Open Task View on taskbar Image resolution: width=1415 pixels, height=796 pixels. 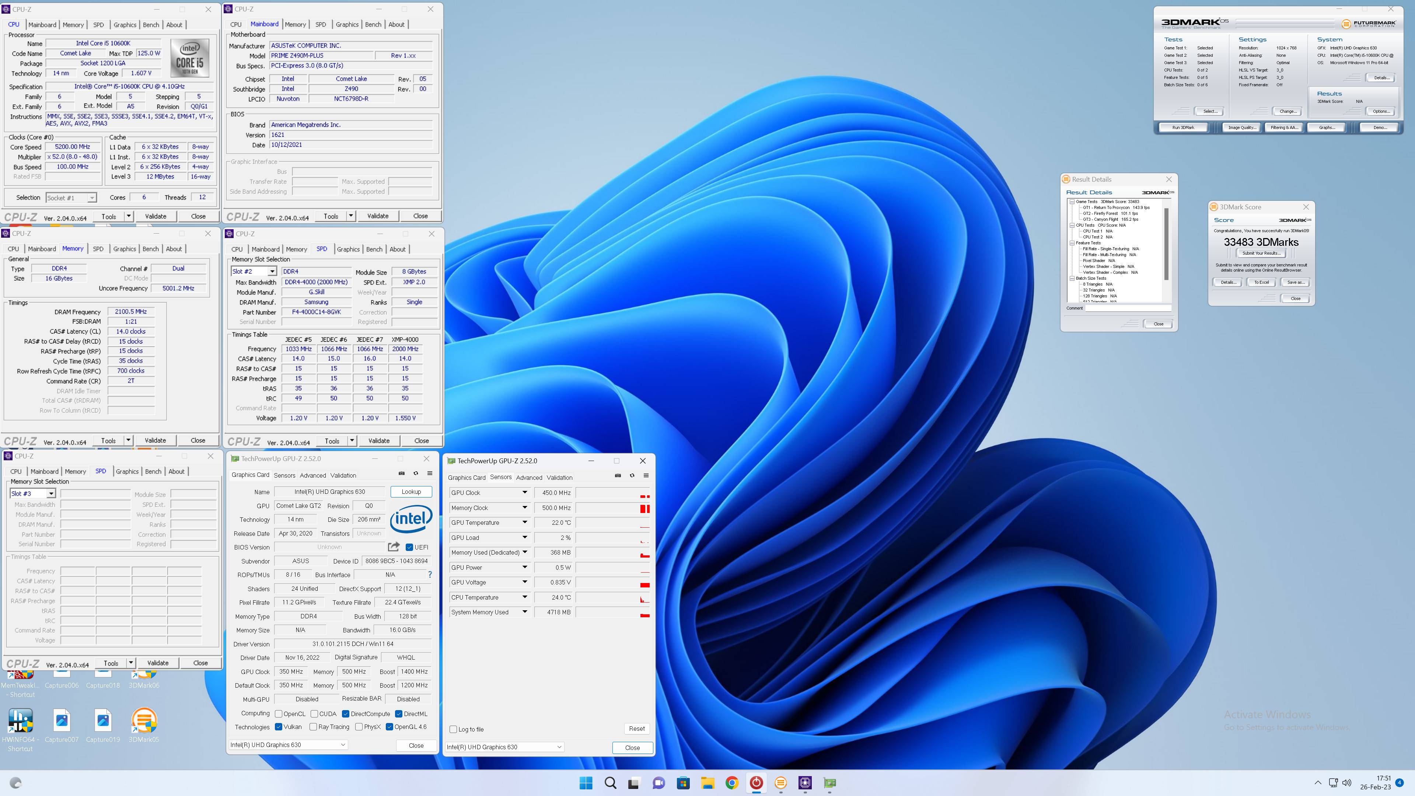[x=634, y=783]
